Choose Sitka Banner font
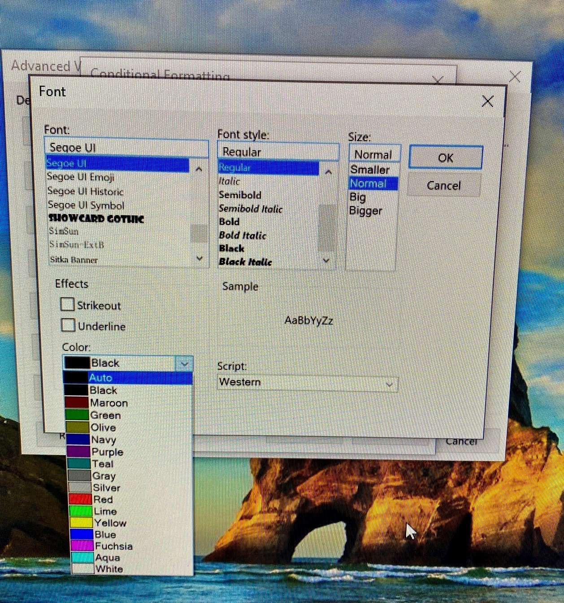This screenshot has height=603, width=564. 74,259
